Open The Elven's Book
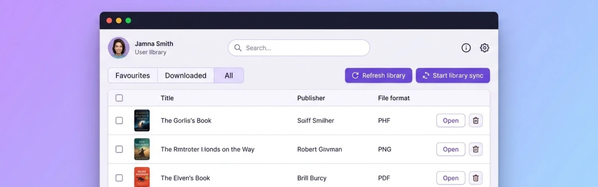The height and width of the screenshot is (187, 598). point(450,178)
